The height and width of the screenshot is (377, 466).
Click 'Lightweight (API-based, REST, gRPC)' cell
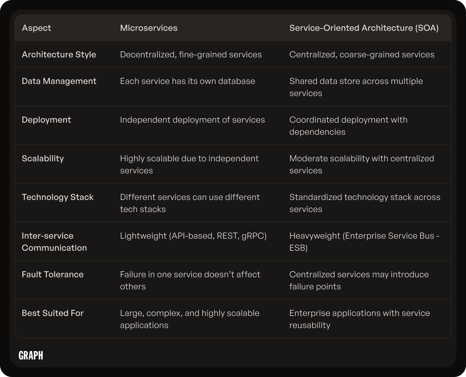[193, 236]
